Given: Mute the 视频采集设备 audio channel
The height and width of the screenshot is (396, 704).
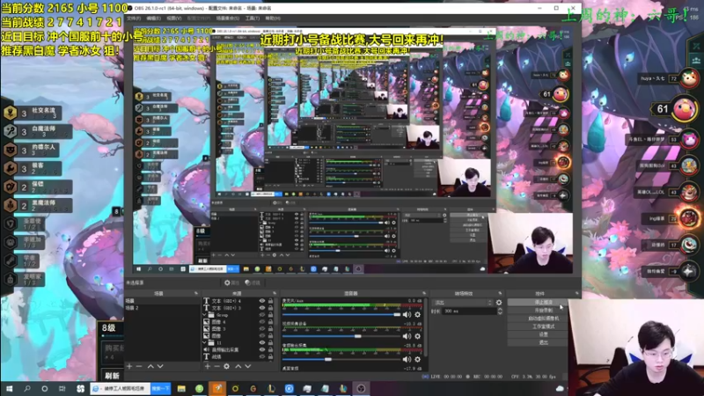Looking at the screenshot, I should pos(407,336).
